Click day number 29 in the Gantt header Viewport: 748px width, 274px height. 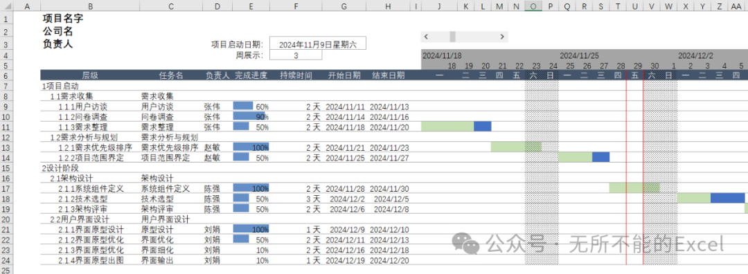(637, 66)
